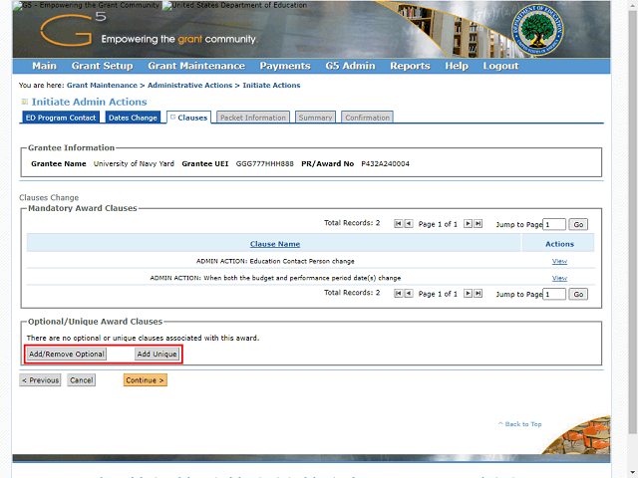
Task: Click the Back to Top link
Action: coord(520,424)
